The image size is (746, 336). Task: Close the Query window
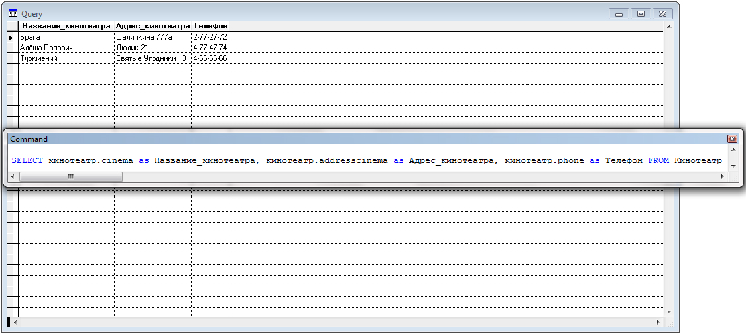[662, 14]
